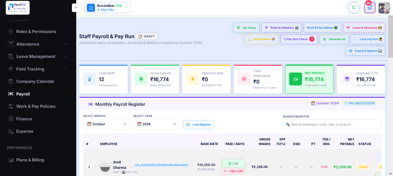
Task: Collapse the sidebar with the arrow button
Action: point(76,7)
